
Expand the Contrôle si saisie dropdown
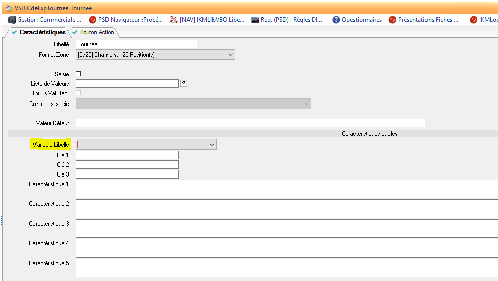tap(306, 103)
